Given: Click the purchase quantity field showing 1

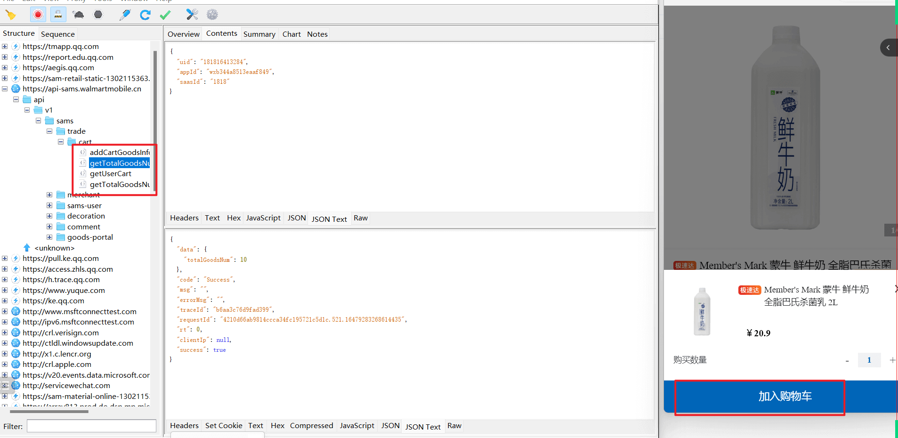Looking at the screenshot, I should (869, 360).
